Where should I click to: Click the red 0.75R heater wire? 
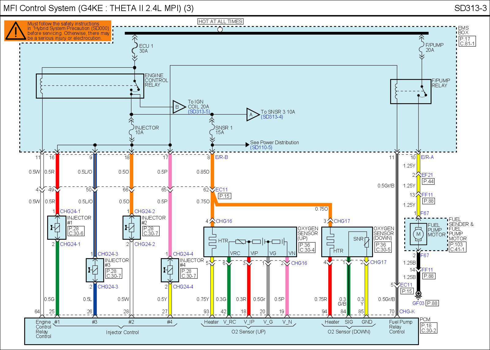pos(330,289)
